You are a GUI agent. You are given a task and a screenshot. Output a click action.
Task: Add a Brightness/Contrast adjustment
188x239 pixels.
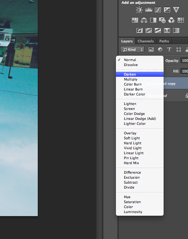139,10
